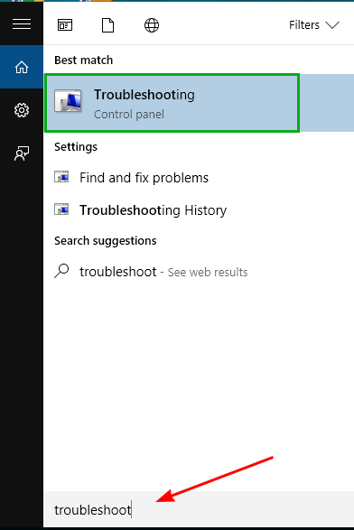Click the Feedback person icon in sidebar
354x530 pixels.
coord(22,153)
